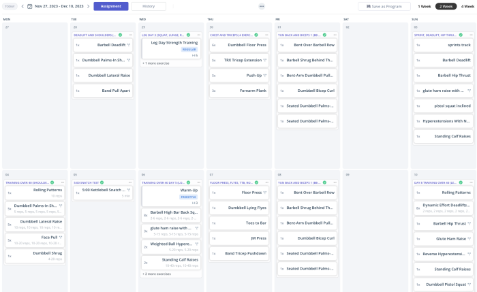Click icon beside Floor Press on Dec 07
477x292 pixels.
265,193
